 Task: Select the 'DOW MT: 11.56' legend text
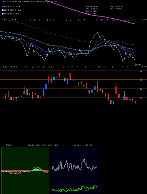(13, 10)
